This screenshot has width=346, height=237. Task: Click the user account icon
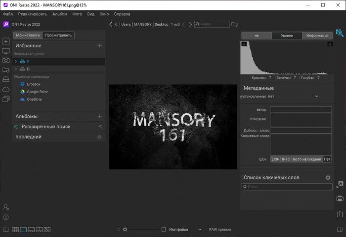click(x=6, y=207)
